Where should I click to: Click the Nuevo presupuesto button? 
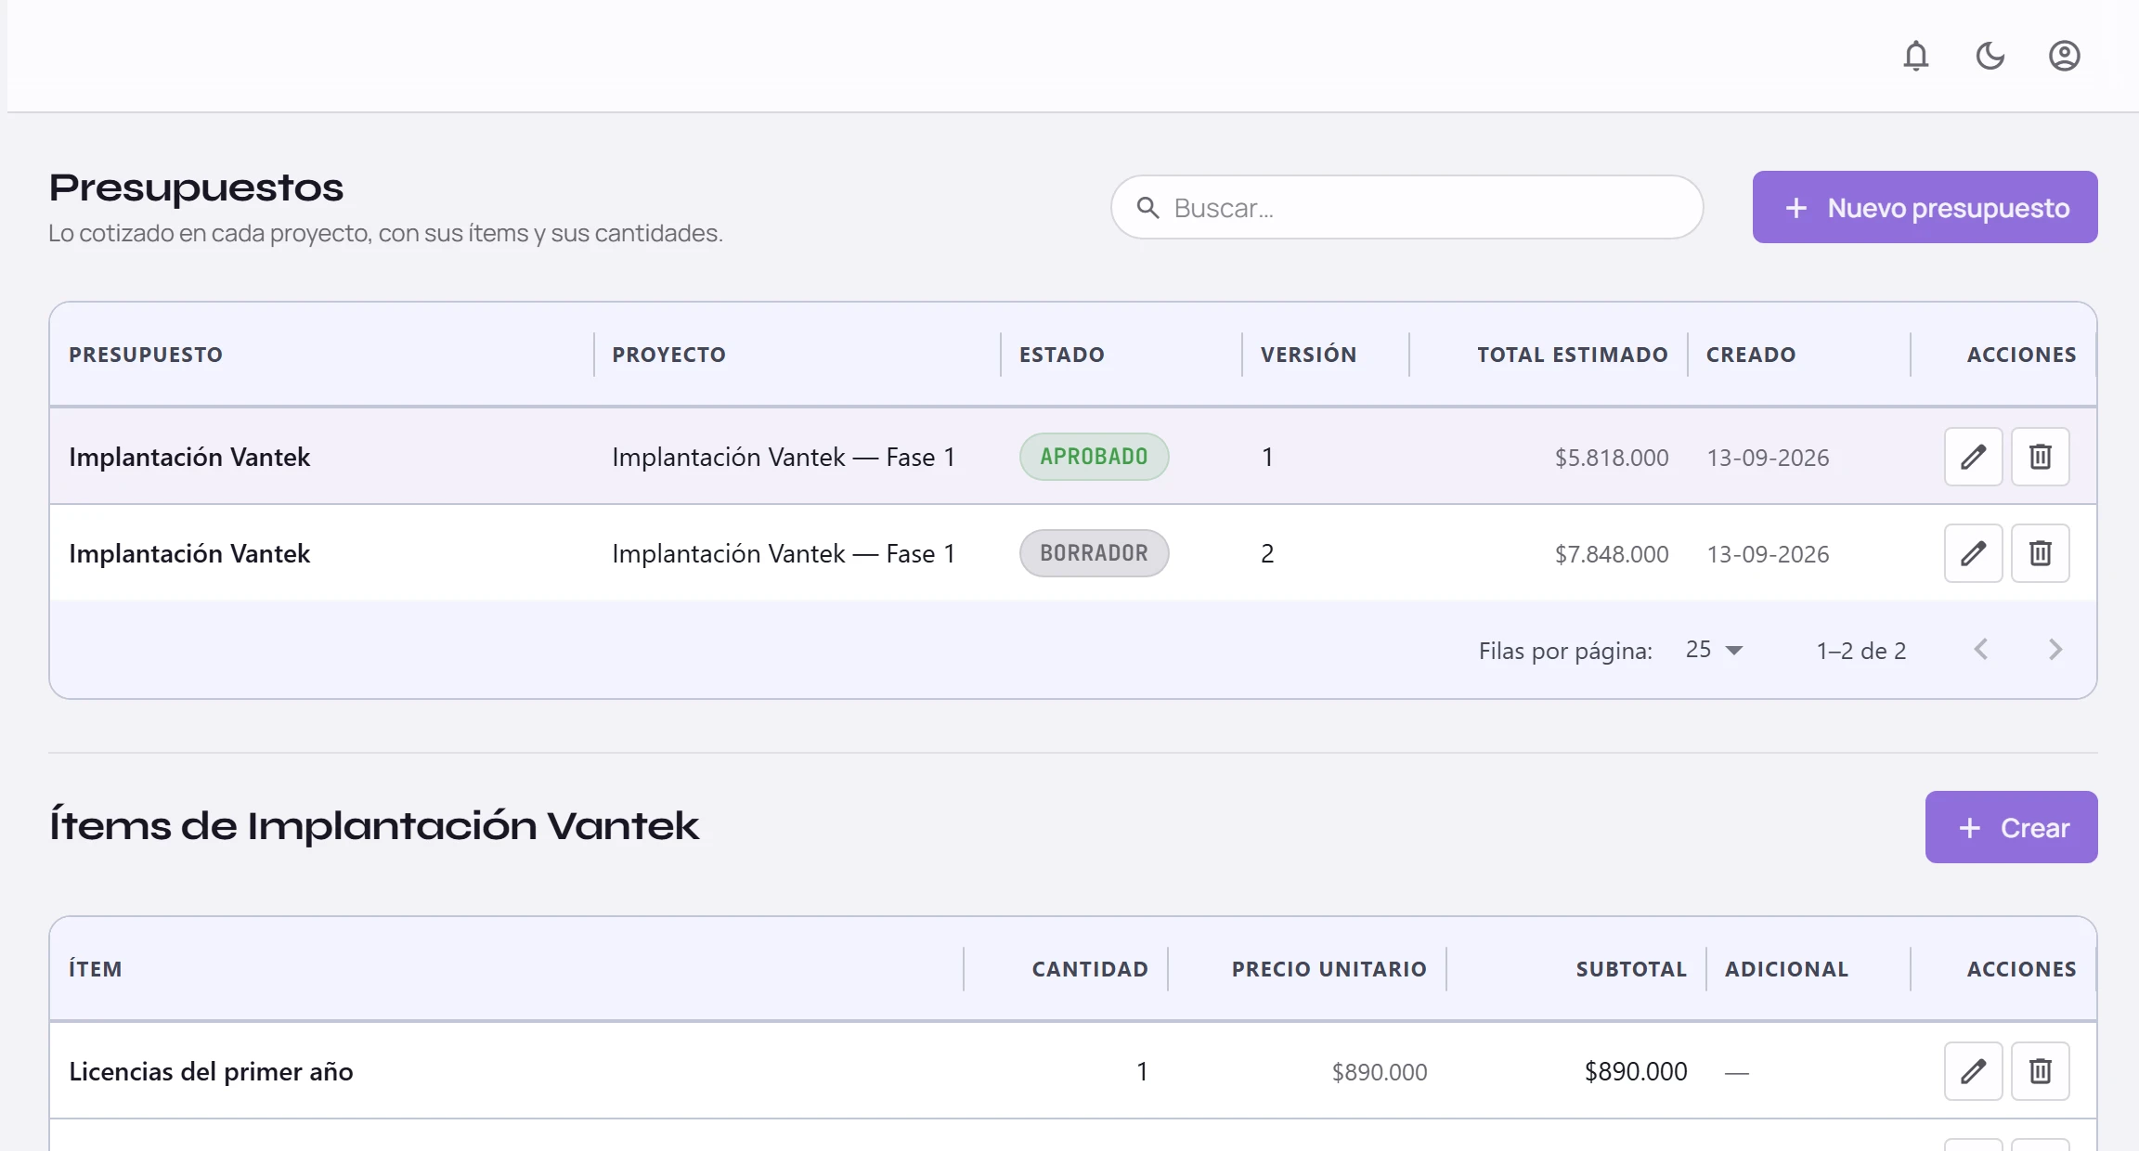point(1925,207)
